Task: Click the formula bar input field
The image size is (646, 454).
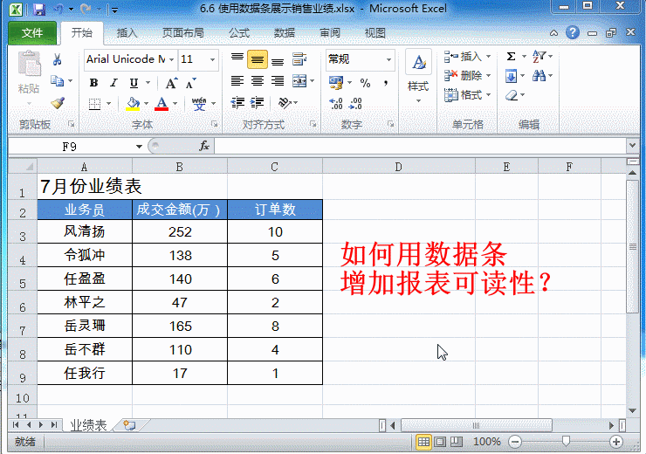Action: [420, 147]
